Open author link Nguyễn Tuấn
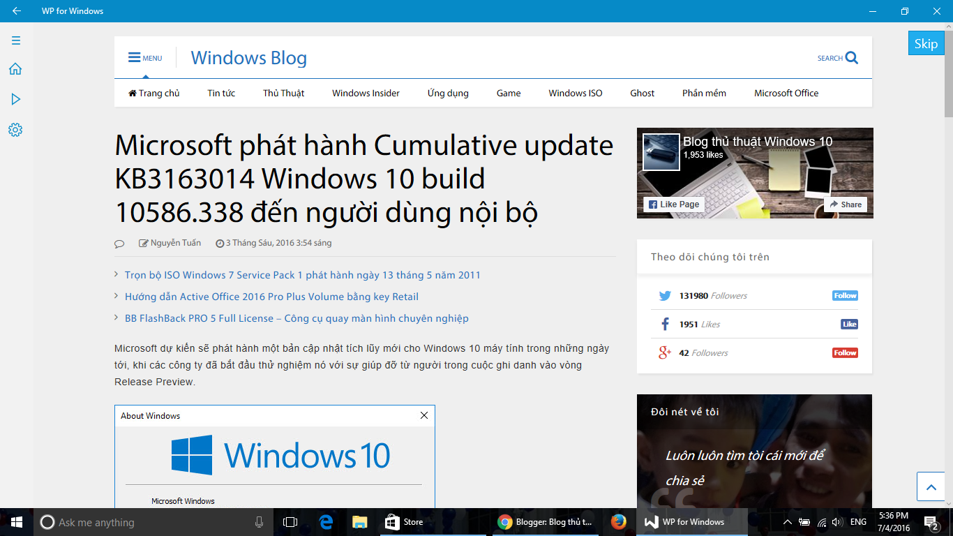The image size is (953, 536). (x=176, y=243)
